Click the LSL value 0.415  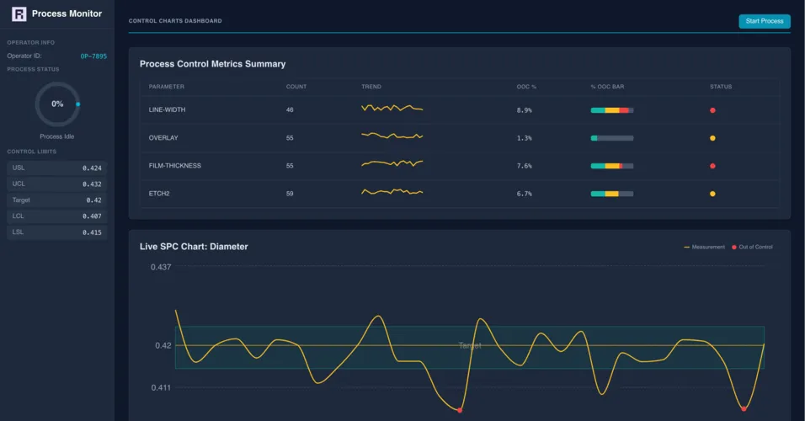click(92, 232)
